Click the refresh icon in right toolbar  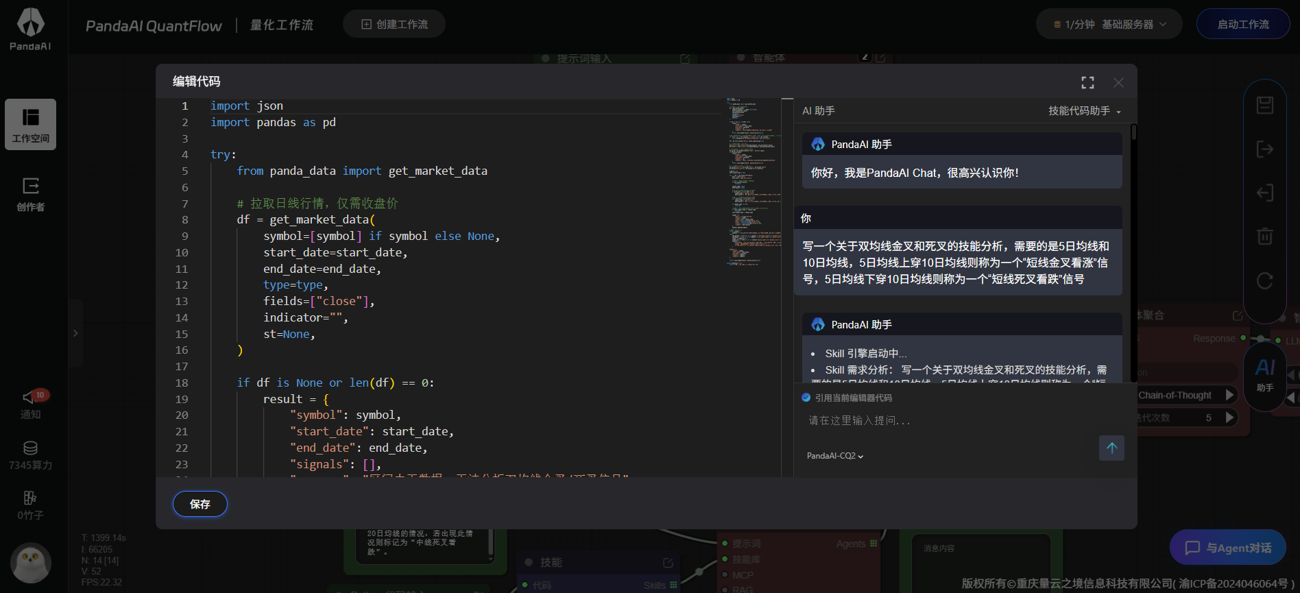tap(1265, 280)
